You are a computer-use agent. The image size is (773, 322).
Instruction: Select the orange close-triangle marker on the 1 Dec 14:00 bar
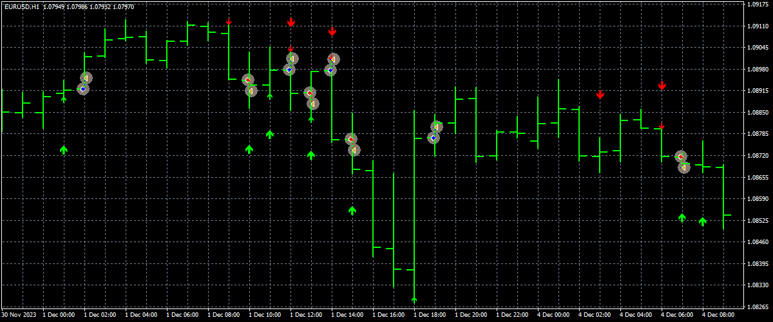coord(334,59)
